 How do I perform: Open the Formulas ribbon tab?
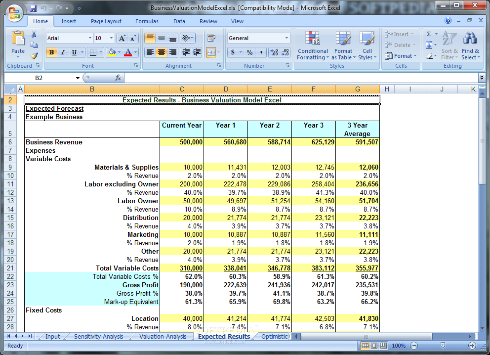(147, 21)
